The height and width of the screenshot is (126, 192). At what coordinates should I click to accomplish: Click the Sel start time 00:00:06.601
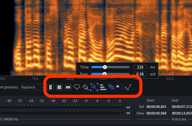tap(156, 107)
